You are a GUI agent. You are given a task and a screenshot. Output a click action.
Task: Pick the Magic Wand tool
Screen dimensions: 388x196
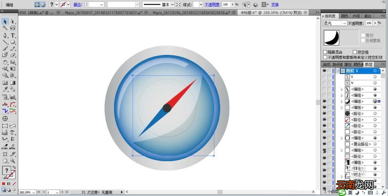pos(5,28)
